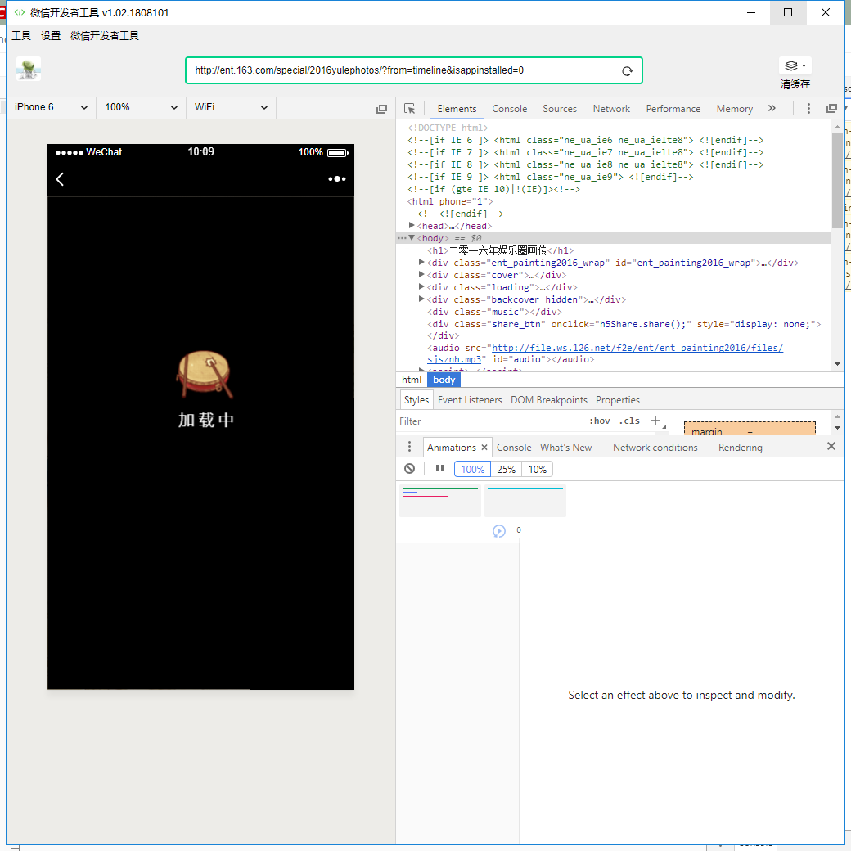Switch to the Sources tab

560,109
